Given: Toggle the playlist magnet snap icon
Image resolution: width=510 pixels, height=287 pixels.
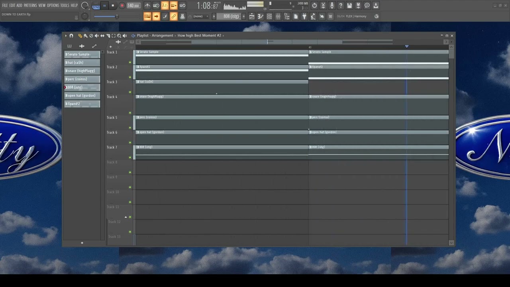Looking at the screenshot, I should tap(71, 36).
